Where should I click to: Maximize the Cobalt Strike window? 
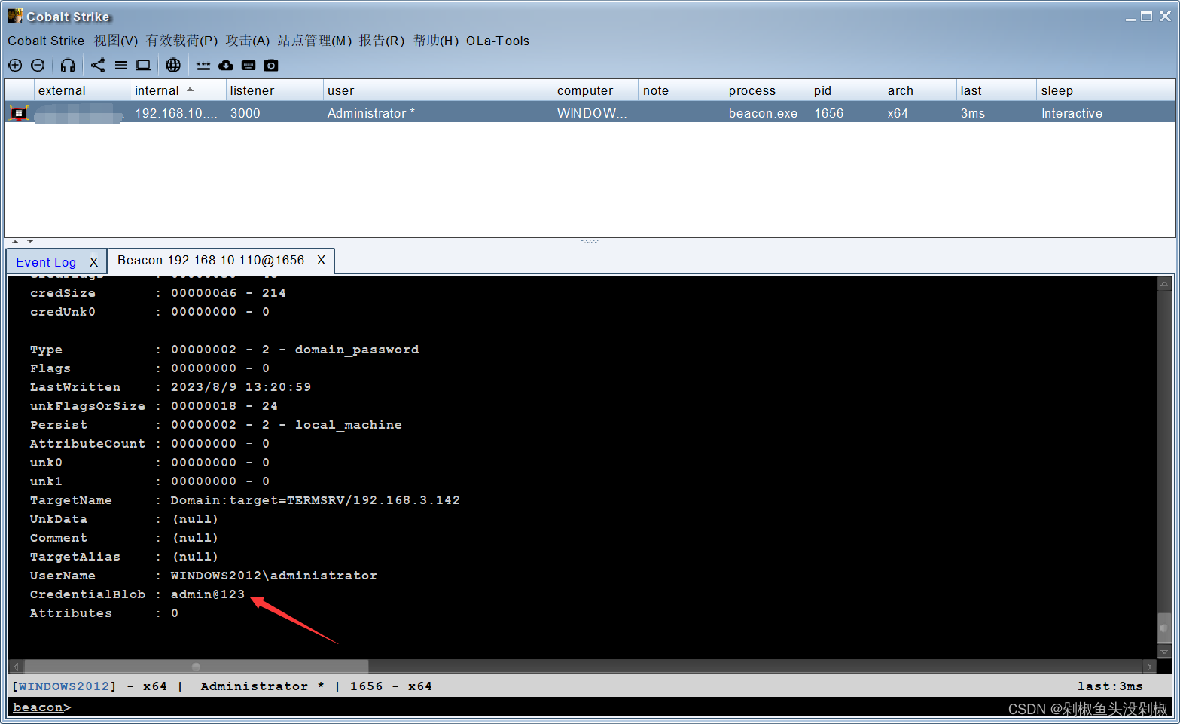coord(1147,16)
